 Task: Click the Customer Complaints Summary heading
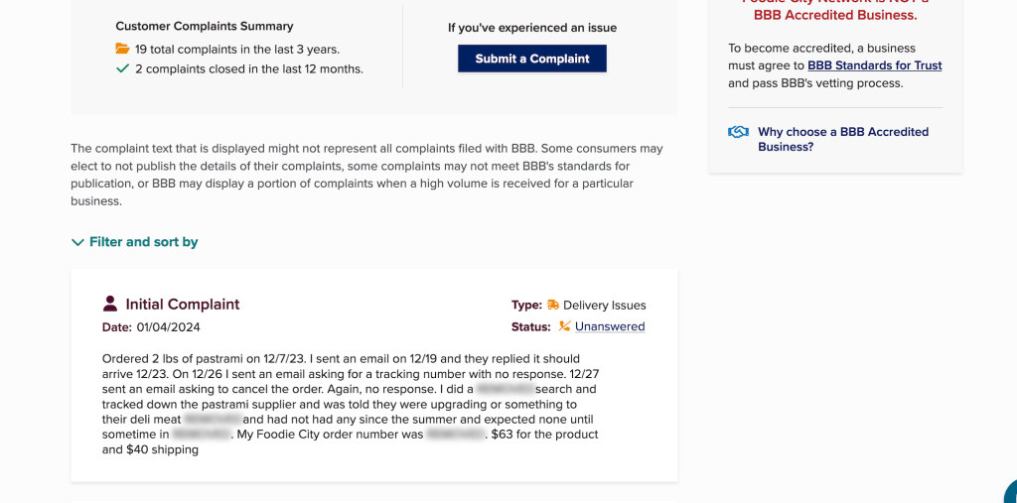(205, 26)
